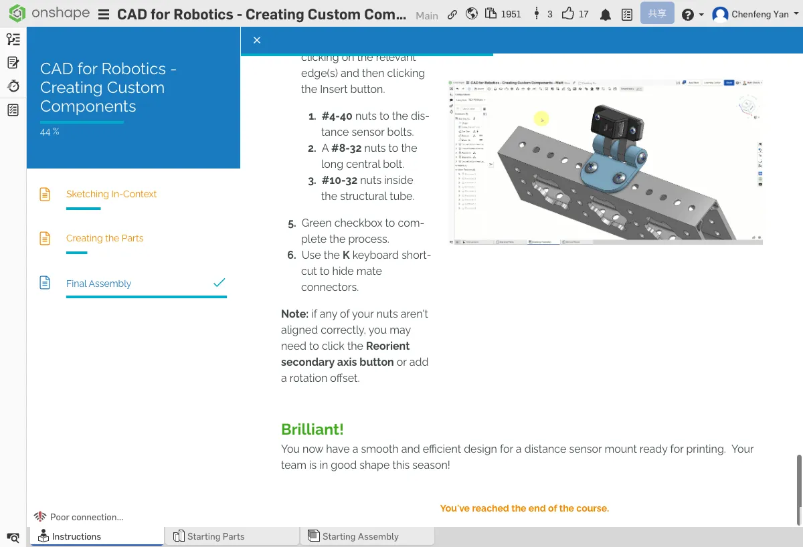Open the Sketching In-Context lesson
The image size is (803, 547).
pos(111,194)
